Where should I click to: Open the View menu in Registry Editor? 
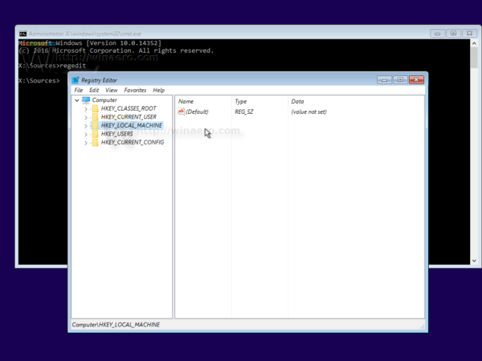(x=112, y=90)
